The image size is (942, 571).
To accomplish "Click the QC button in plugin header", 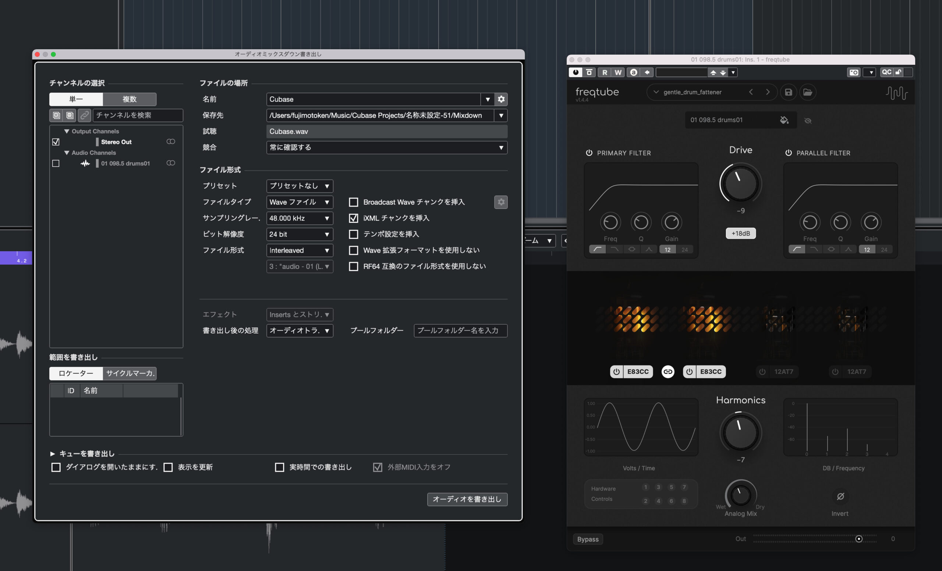I will tap(886, 72).
